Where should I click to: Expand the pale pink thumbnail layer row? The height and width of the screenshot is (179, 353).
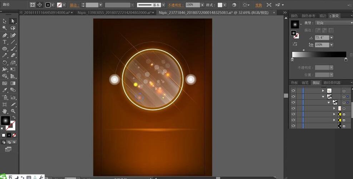pos(334,108)
